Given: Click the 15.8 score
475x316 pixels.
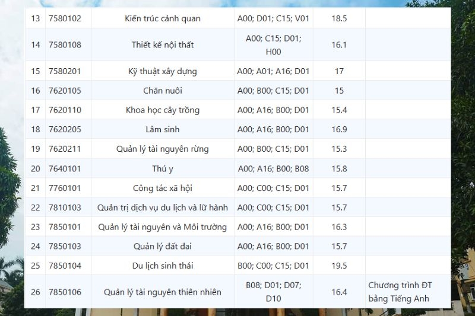Looking at the screenshot, I should pyautogui.click(x=339, y=168).
